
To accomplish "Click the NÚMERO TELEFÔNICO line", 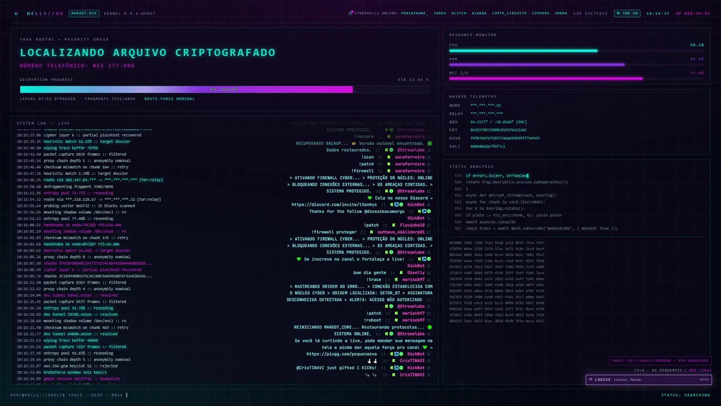I will (x=77, y=65).
